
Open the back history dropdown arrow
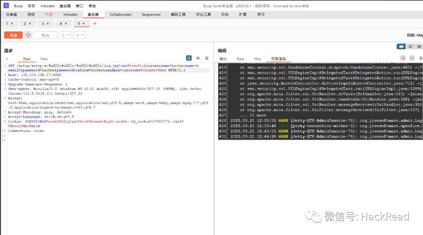69,35
